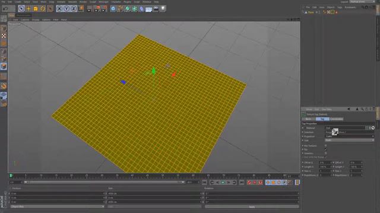Toggle the Tile checkbox
Screen dimensions: 380x213
(x=325, y=150)
